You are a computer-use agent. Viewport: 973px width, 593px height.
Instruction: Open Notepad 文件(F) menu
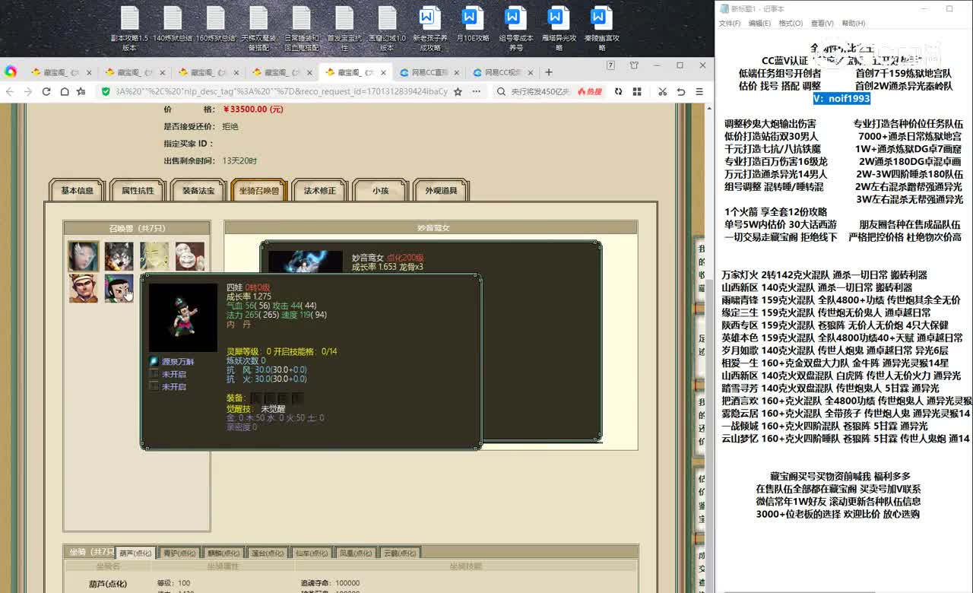point(730,24)
